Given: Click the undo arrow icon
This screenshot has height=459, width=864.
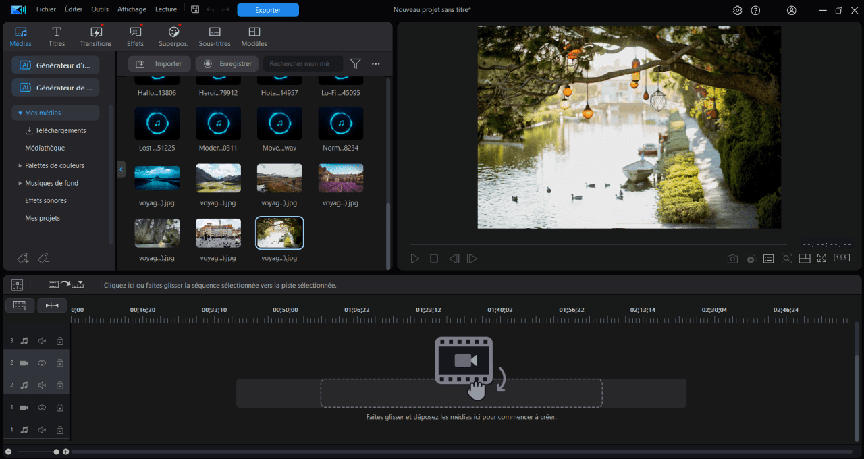Looking at the screenshot, I should click(x=210, y=9).
